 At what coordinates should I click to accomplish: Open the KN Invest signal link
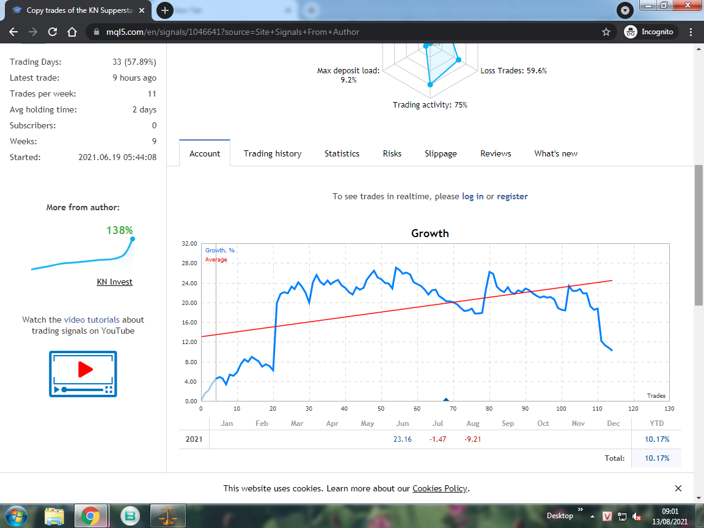[x=114, y=282]
